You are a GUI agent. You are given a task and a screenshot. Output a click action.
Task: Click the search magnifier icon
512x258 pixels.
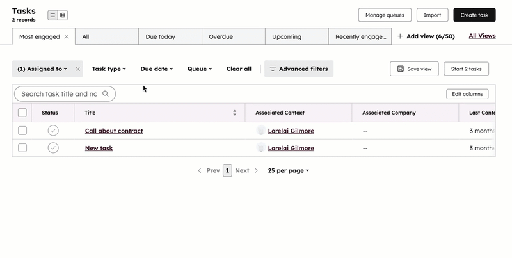tap(106, 94)
